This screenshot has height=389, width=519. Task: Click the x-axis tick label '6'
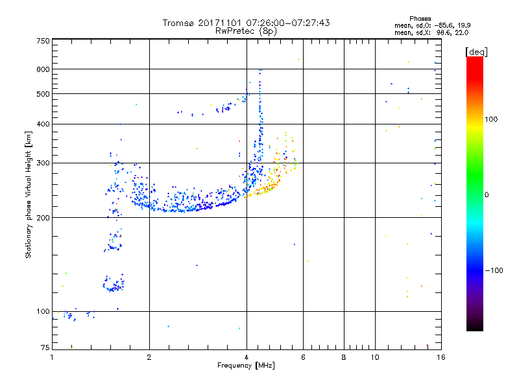pos(303,357)
